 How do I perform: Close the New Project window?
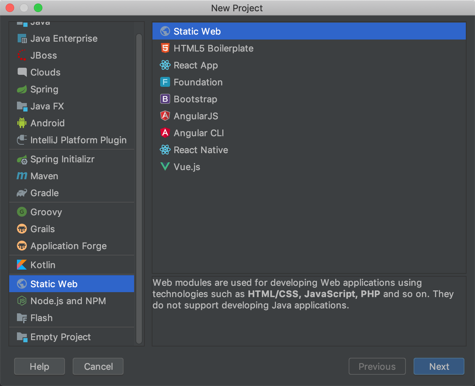pyautogui.click(x=10, y=8)
